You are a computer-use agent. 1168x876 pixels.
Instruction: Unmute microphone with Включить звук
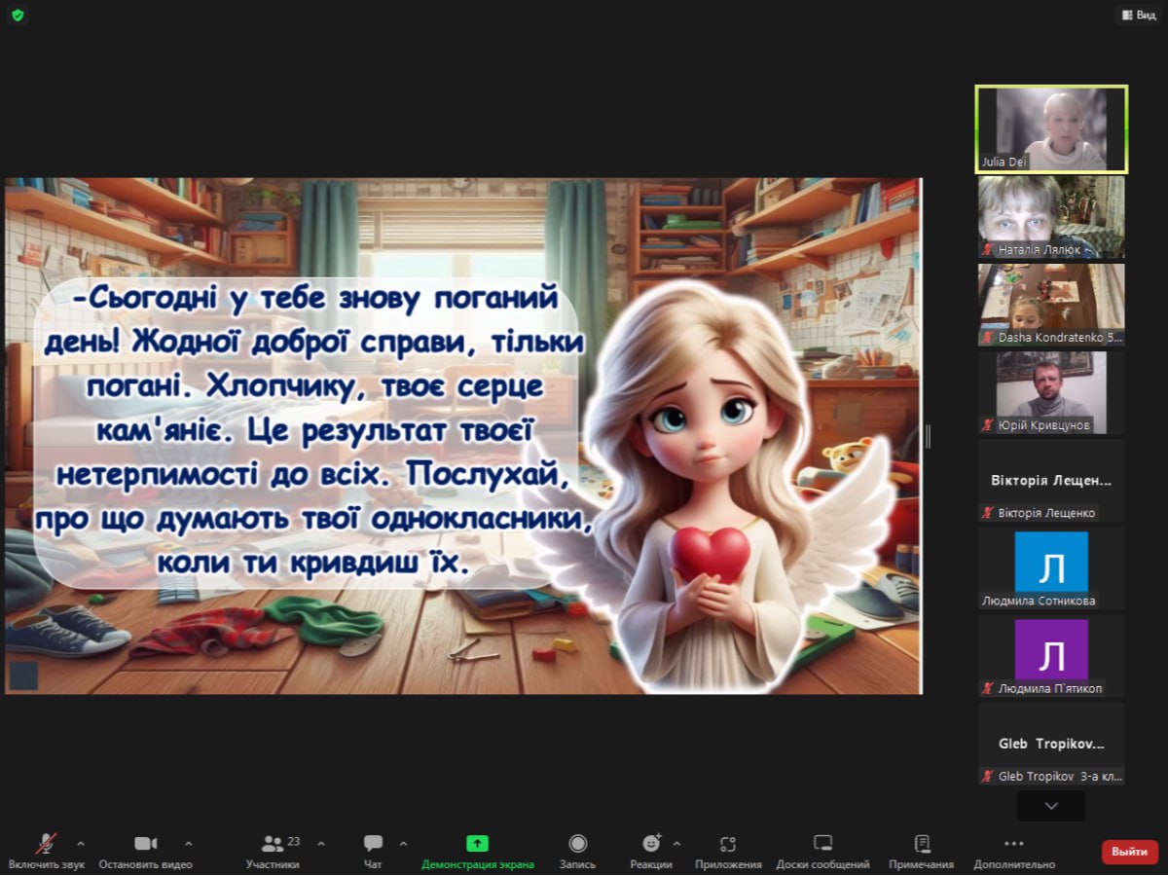(46, 843)
